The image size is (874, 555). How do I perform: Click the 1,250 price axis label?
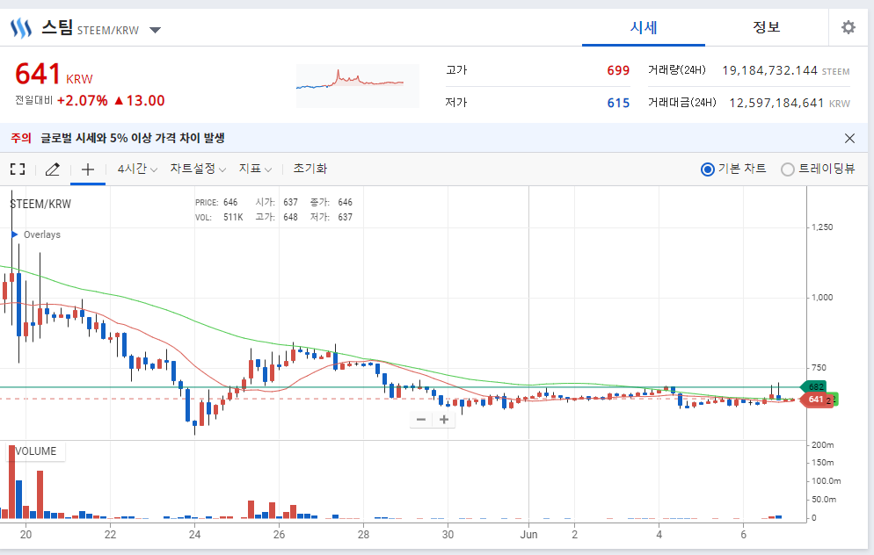(822, 227)
